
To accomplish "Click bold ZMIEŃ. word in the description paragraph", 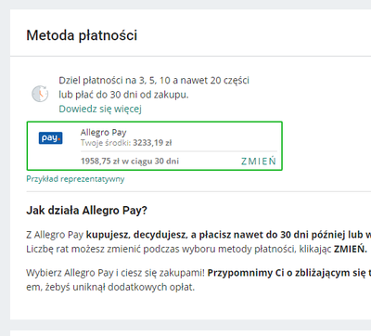I will (351, 249).
